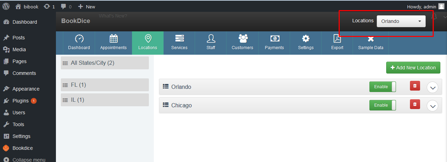Expand the Orlando location details
Image resolution: width=447 pixels, height=162 pixels.
pos(433,87)
